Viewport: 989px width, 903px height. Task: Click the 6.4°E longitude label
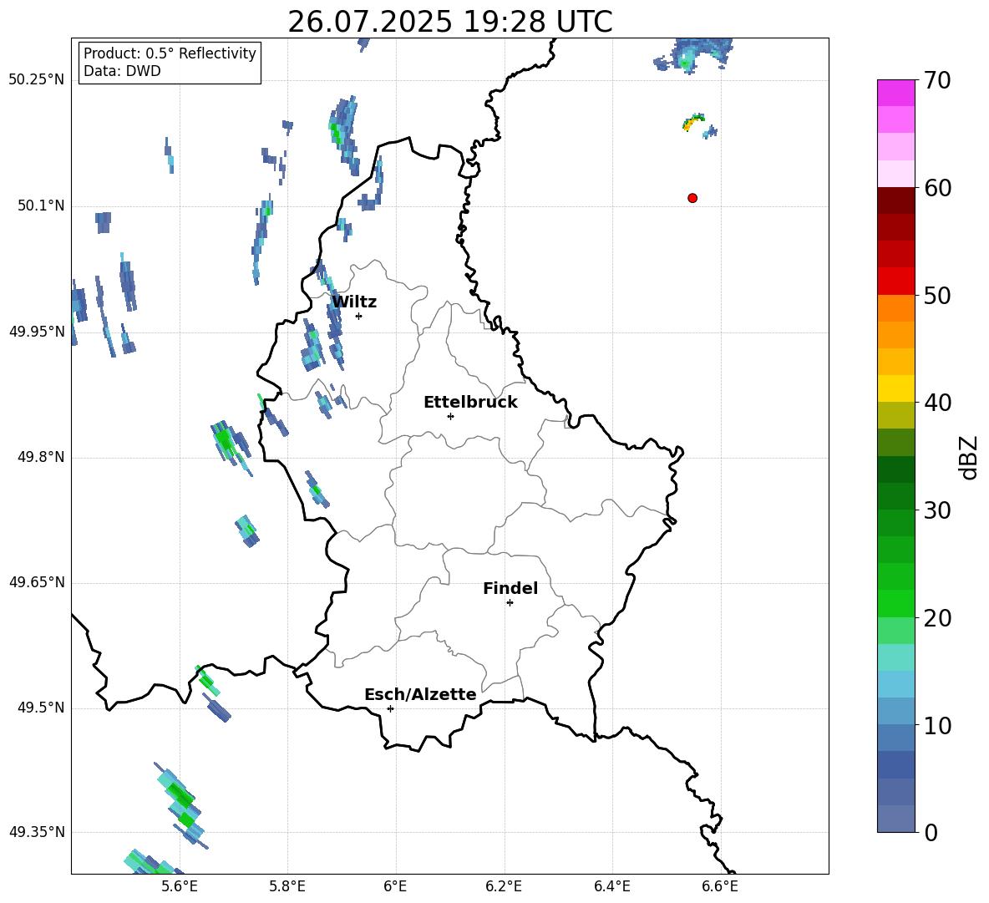pyautogui.click(x=611, y=886)
